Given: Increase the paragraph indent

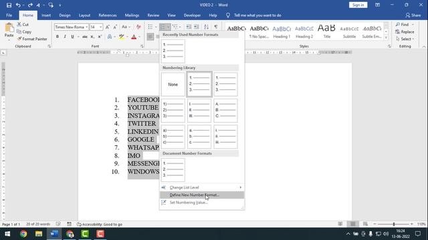Looking at the screenshot, I should [x=196, y=27].
